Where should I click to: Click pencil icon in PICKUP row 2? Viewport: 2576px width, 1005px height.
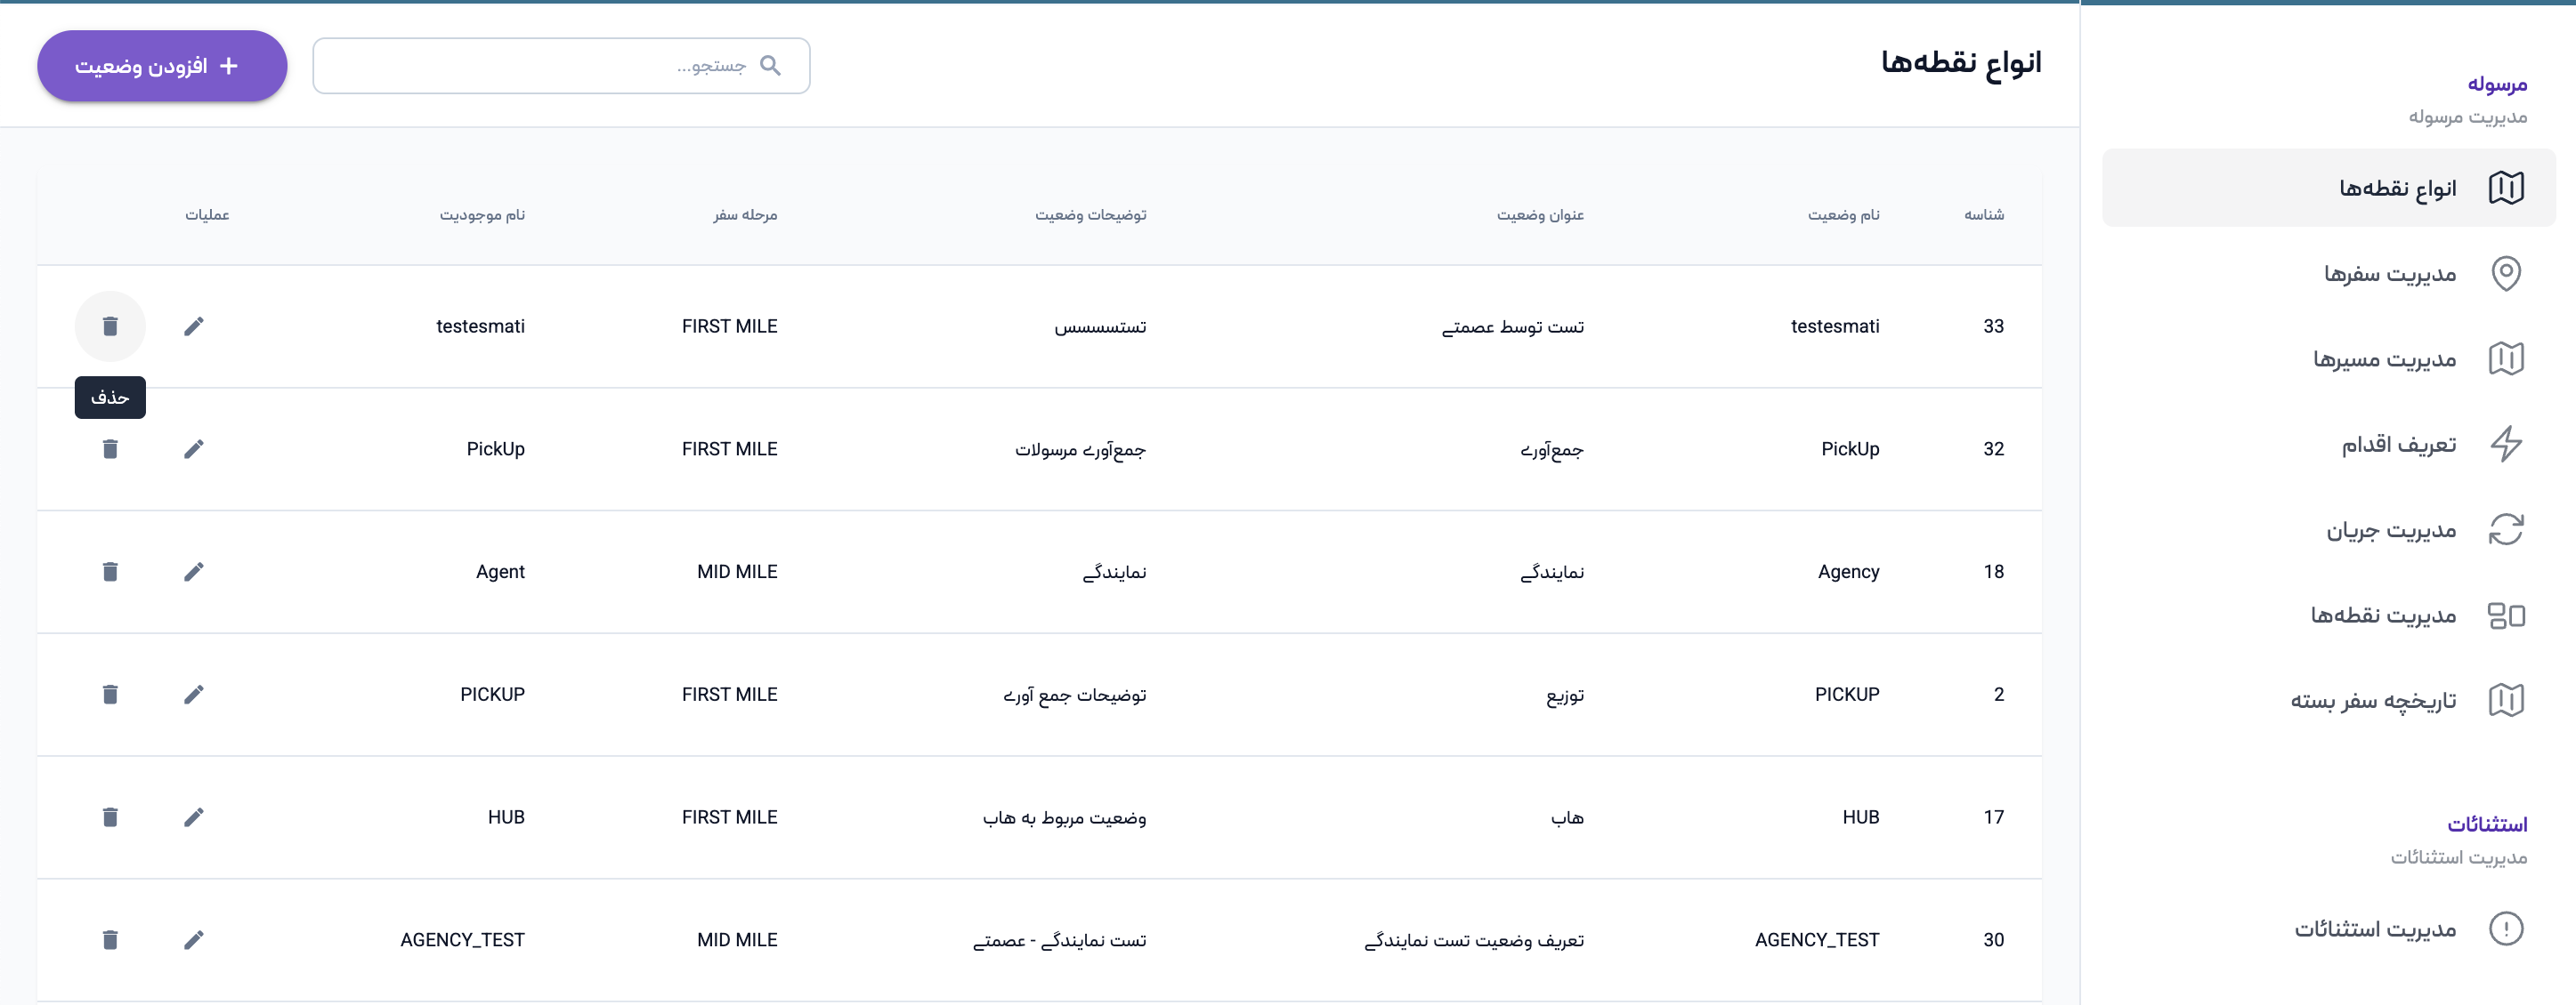click(x=194, y=695)
